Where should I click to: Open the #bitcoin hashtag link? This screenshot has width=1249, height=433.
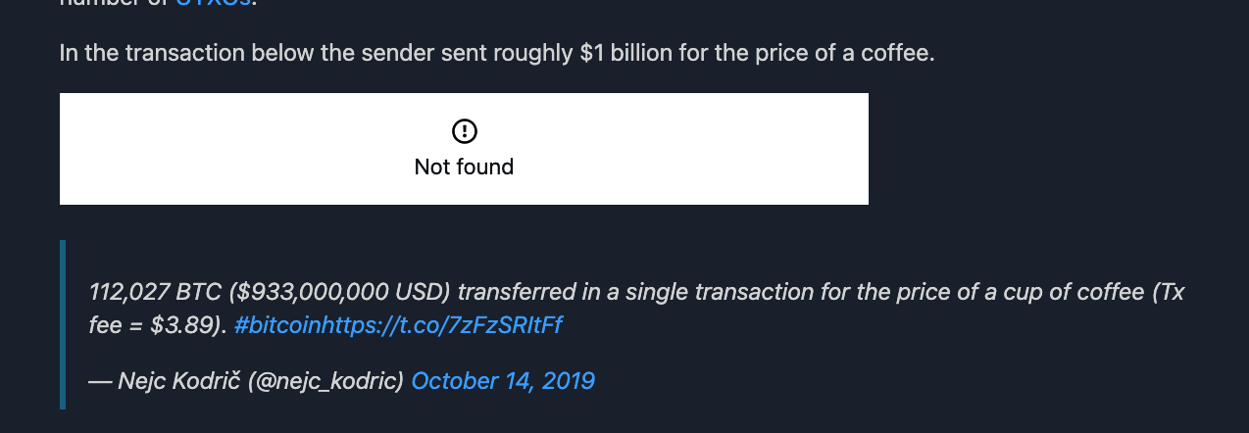(x=276, y=325)
